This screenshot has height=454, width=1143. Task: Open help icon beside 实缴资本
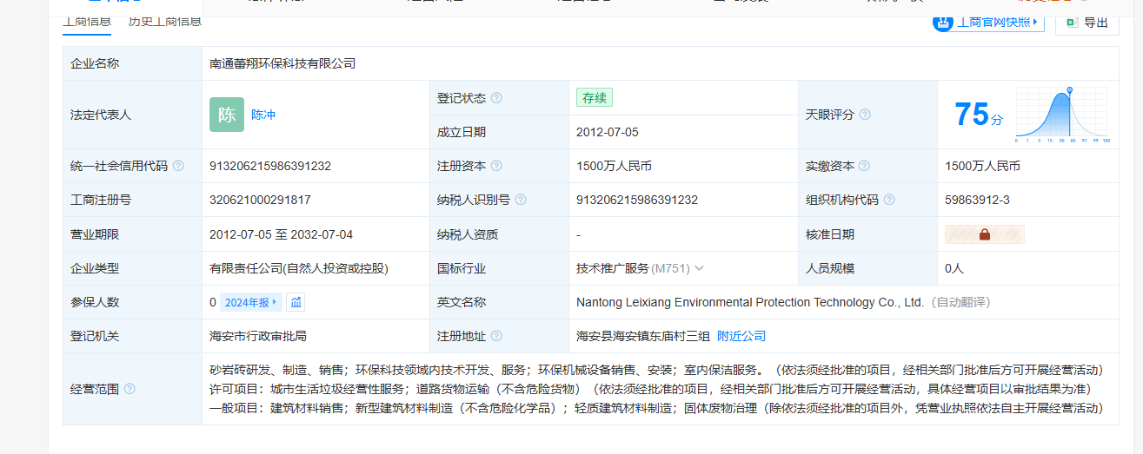click(x=864, y=166)
